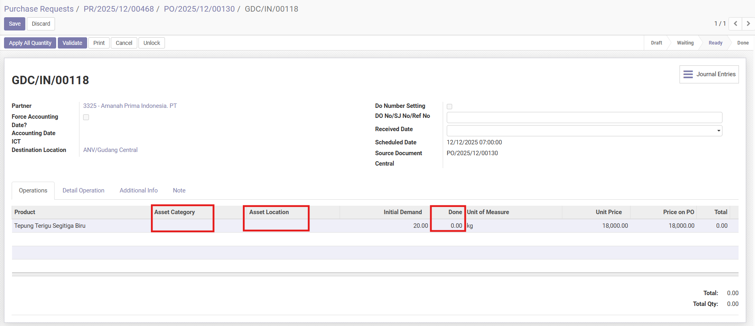This screenshot has height=326, width=755.
Task: Switch to Detail Operation tab
Action: [83, 190]
